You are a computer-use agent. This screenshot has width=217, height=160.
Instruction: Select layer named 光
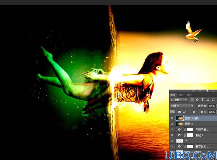coord(187,141)
